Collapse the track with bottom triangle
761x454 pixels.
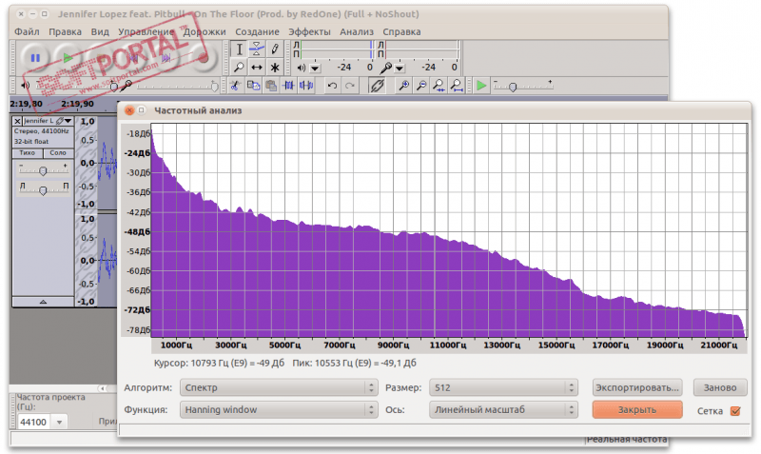pyautogui.click(x=43, y=302)
